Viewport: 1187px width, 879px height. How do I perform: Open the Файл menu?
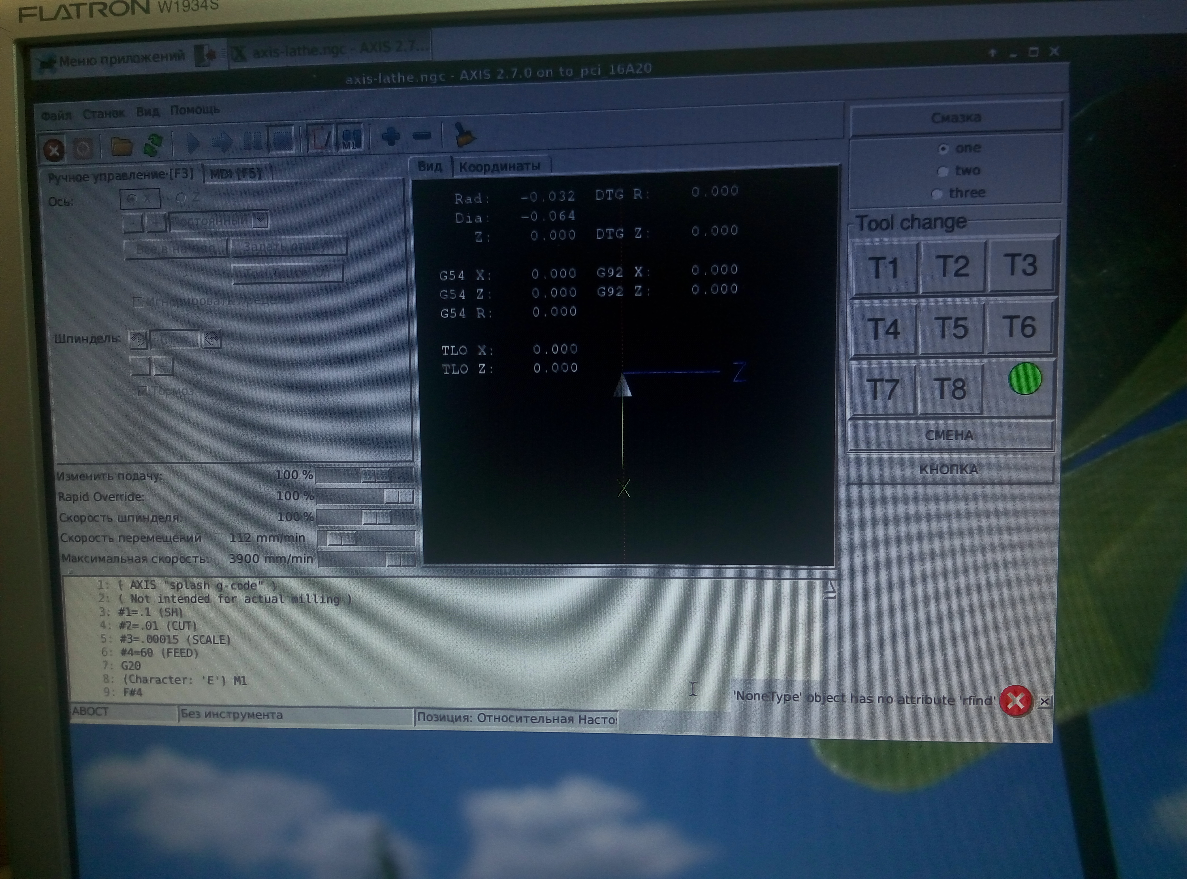coord(56,115)
